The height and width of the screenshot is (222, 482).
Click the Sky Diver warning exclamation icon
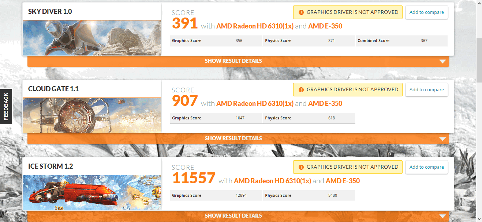click(x=301, y=12)
